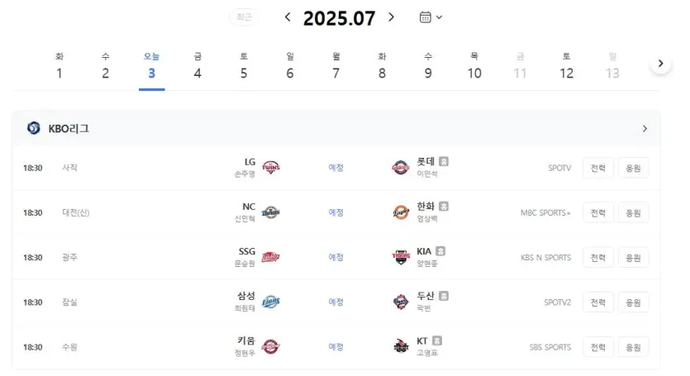Image resolution: width=690 pixels, height=376 pixels.
Task: Click the Hanwha Eagles team logo
Action: pyautogui.click(x=401, y=212)
